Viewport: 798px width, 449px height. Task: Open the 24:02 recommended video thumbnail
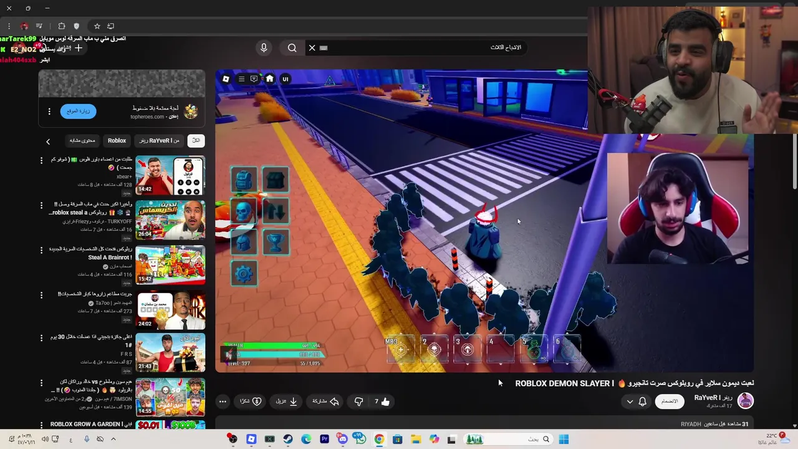[170, 310]
